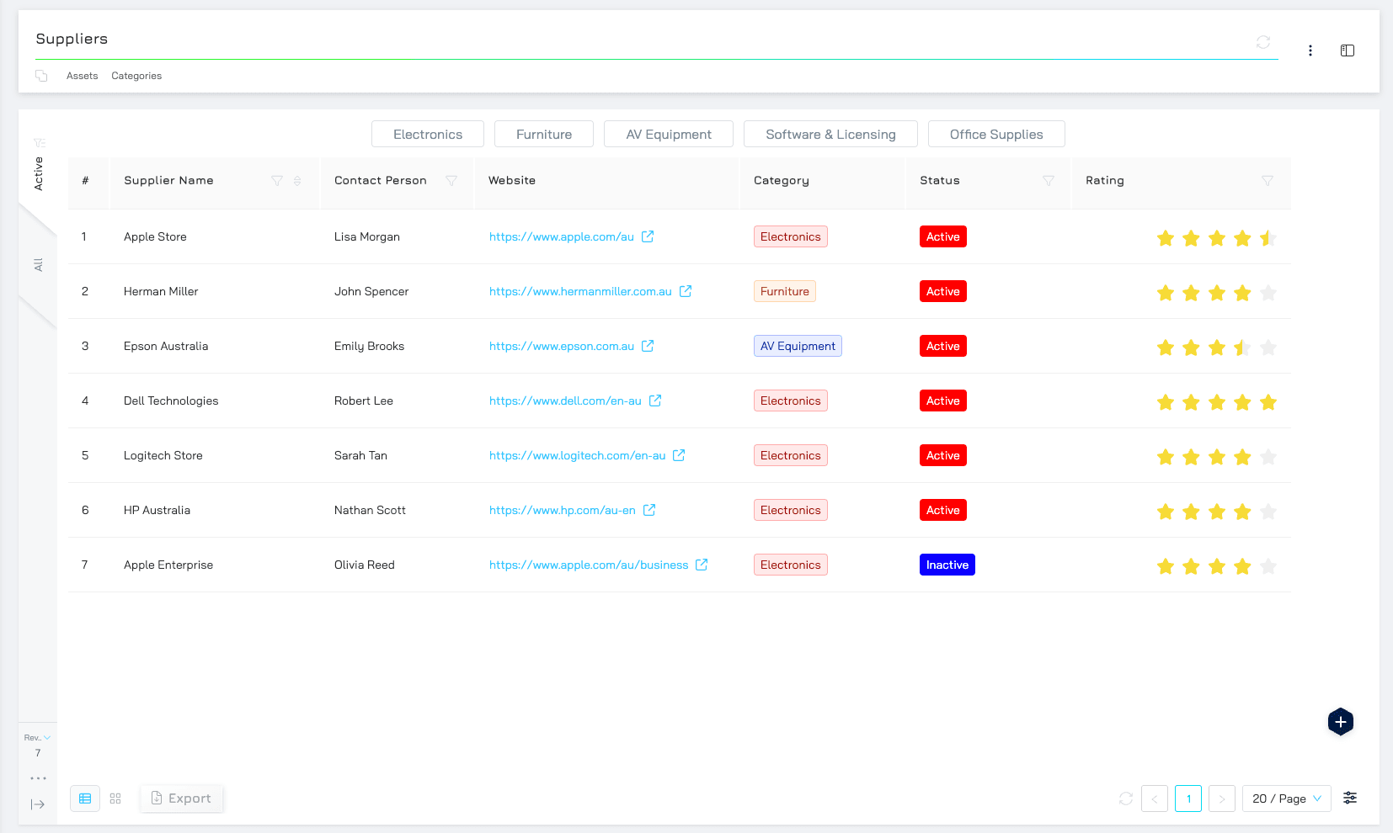
Task: Select the 'Olivia Reed' contact cell
Action: coord(365,565)
